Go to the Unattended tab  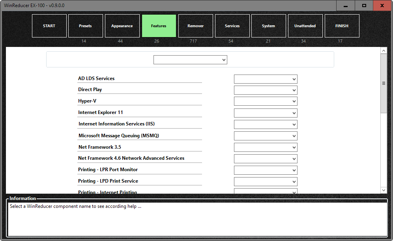(x=305, y=26)
